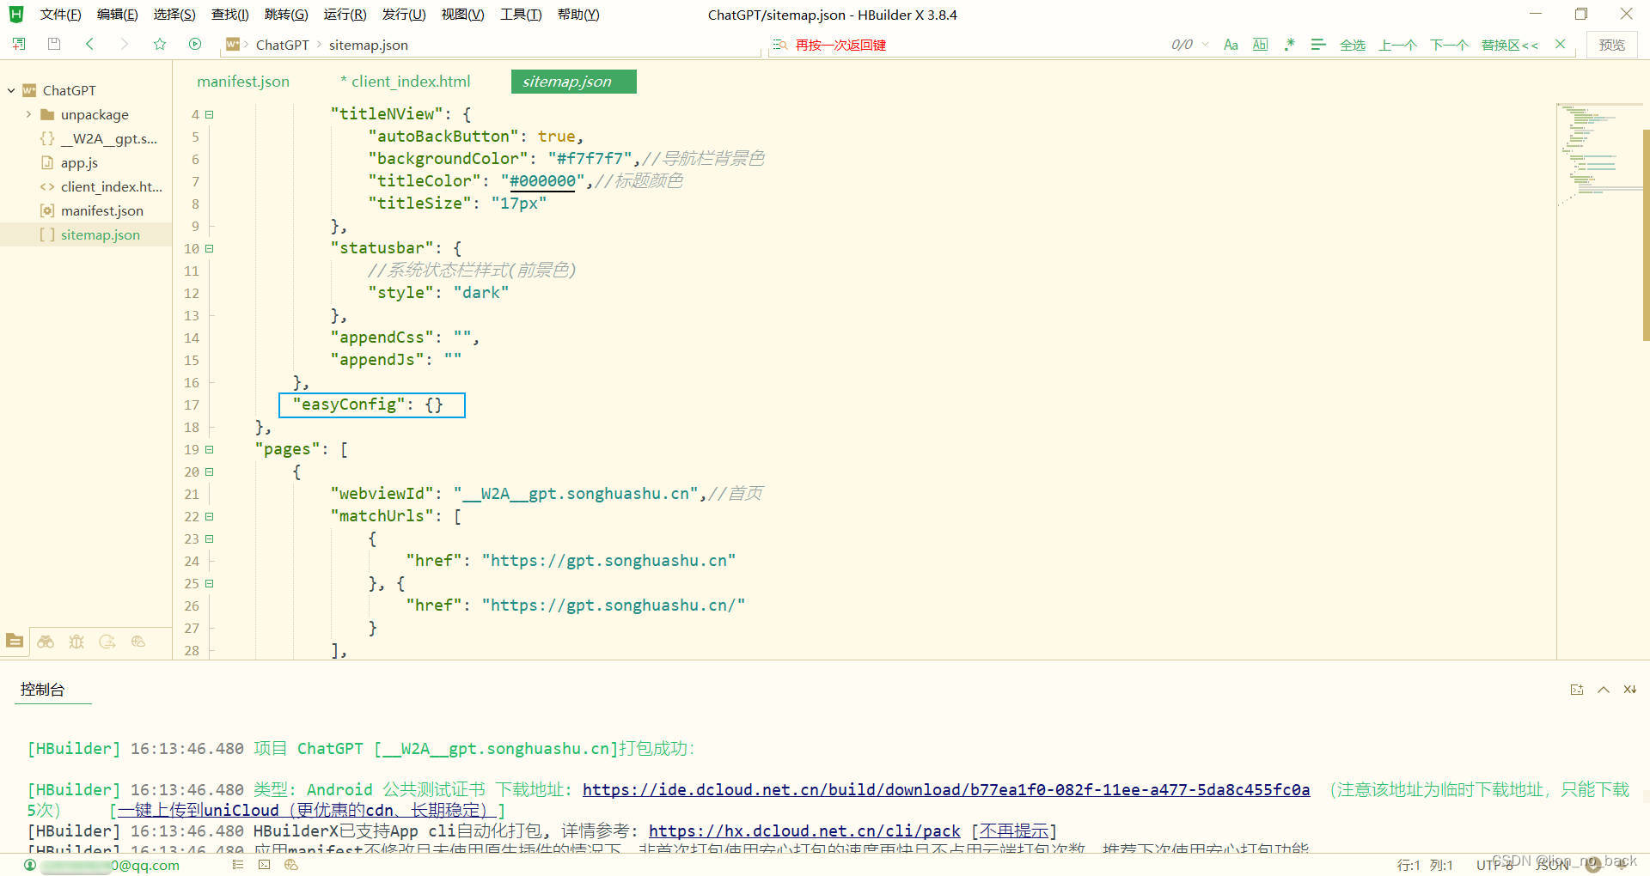Viewport: 1650px width, 876px height.
Task: Open the 运行(R) menu
Action: click(x=345, y=15)
